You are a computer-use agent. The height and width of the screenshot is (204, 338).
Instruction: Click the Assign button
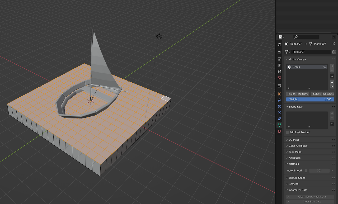292,94
